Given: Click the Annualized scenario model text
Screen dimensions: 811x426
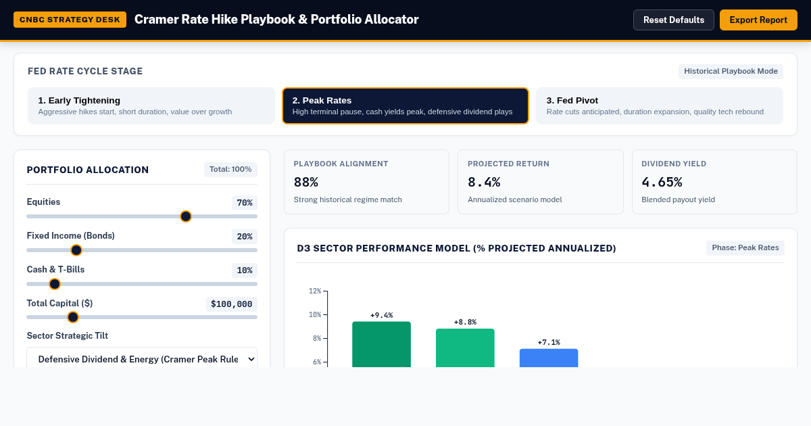Looking at the screenshot, I should click(515, 199).
